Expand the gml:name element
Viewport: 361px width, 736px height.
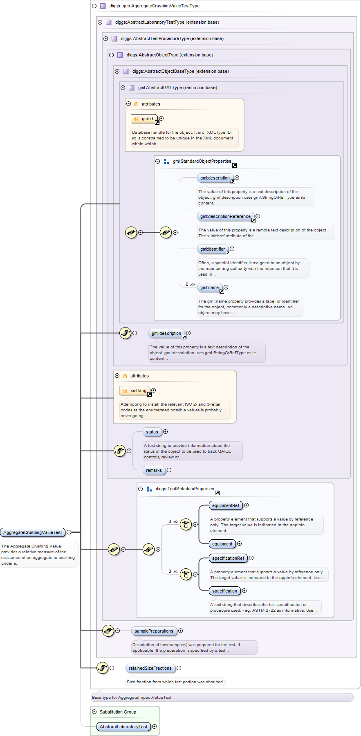(226, 287)
